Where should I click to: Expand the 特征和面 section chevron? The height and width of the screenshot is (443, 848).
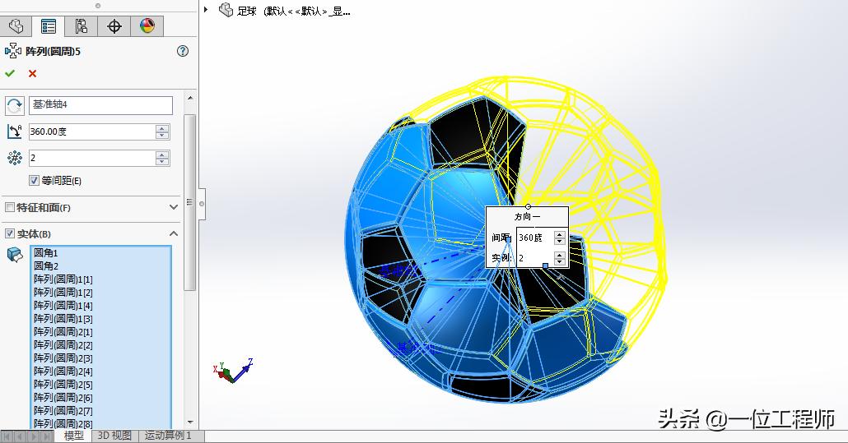pos(174,208)
